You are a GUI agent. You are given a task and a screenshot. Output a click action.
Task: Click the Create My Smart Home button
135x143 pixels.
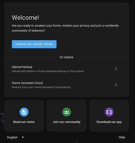pos(34,44)
